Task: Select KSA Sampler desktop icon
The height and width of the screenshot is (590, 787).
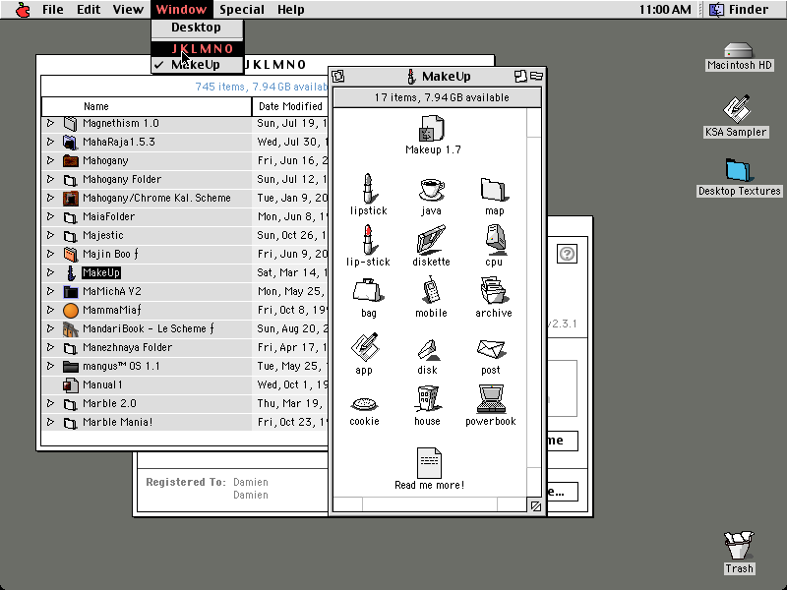Action: point(736,109)
